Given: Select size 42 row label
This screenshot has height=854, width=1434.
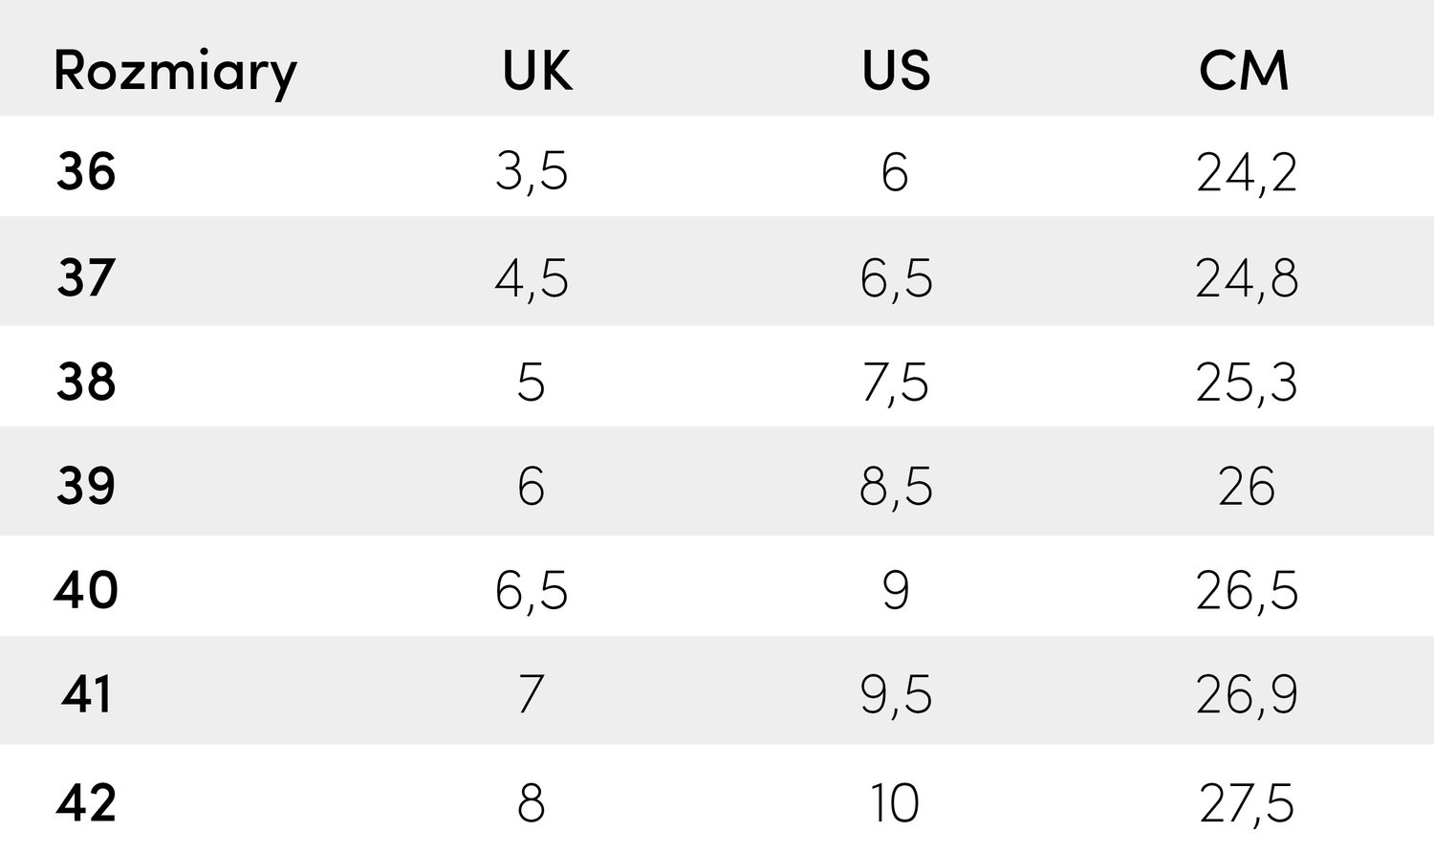Looking at the screenshot, I should (x=86, y=803).
